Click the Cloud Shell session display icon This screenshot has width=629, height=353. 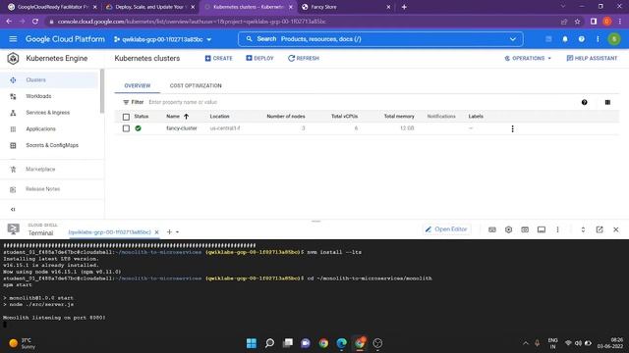point(542,229)
